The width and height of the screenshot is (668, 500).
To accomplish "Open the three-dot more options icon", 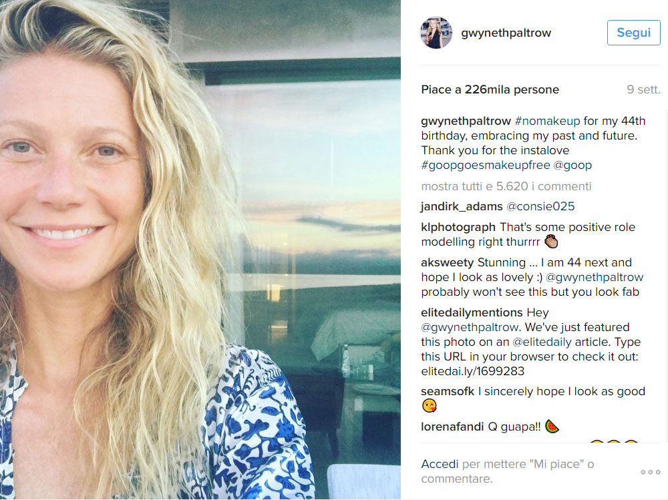I will pos(651,472).
